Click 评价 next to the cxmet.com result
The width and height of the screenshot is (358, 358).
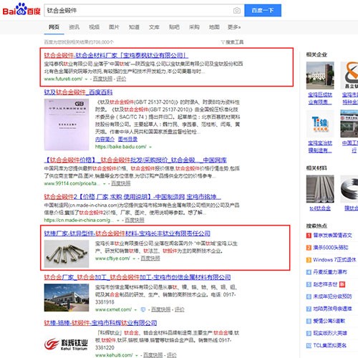click(180, 309)
